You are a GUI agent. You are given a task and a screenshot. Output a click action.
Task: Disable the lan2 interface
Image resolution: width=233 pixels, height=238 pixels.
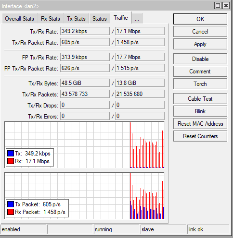coord(200,59)
